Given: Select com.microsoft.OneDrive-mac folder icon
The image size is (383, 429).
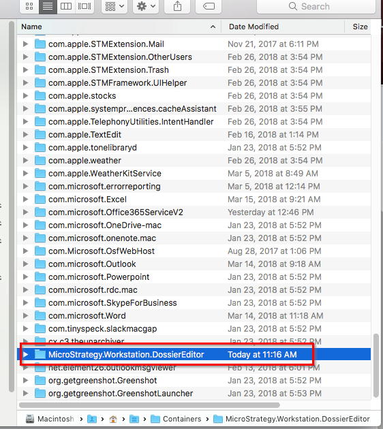Looking at the screenshot, I should [40, 225].
